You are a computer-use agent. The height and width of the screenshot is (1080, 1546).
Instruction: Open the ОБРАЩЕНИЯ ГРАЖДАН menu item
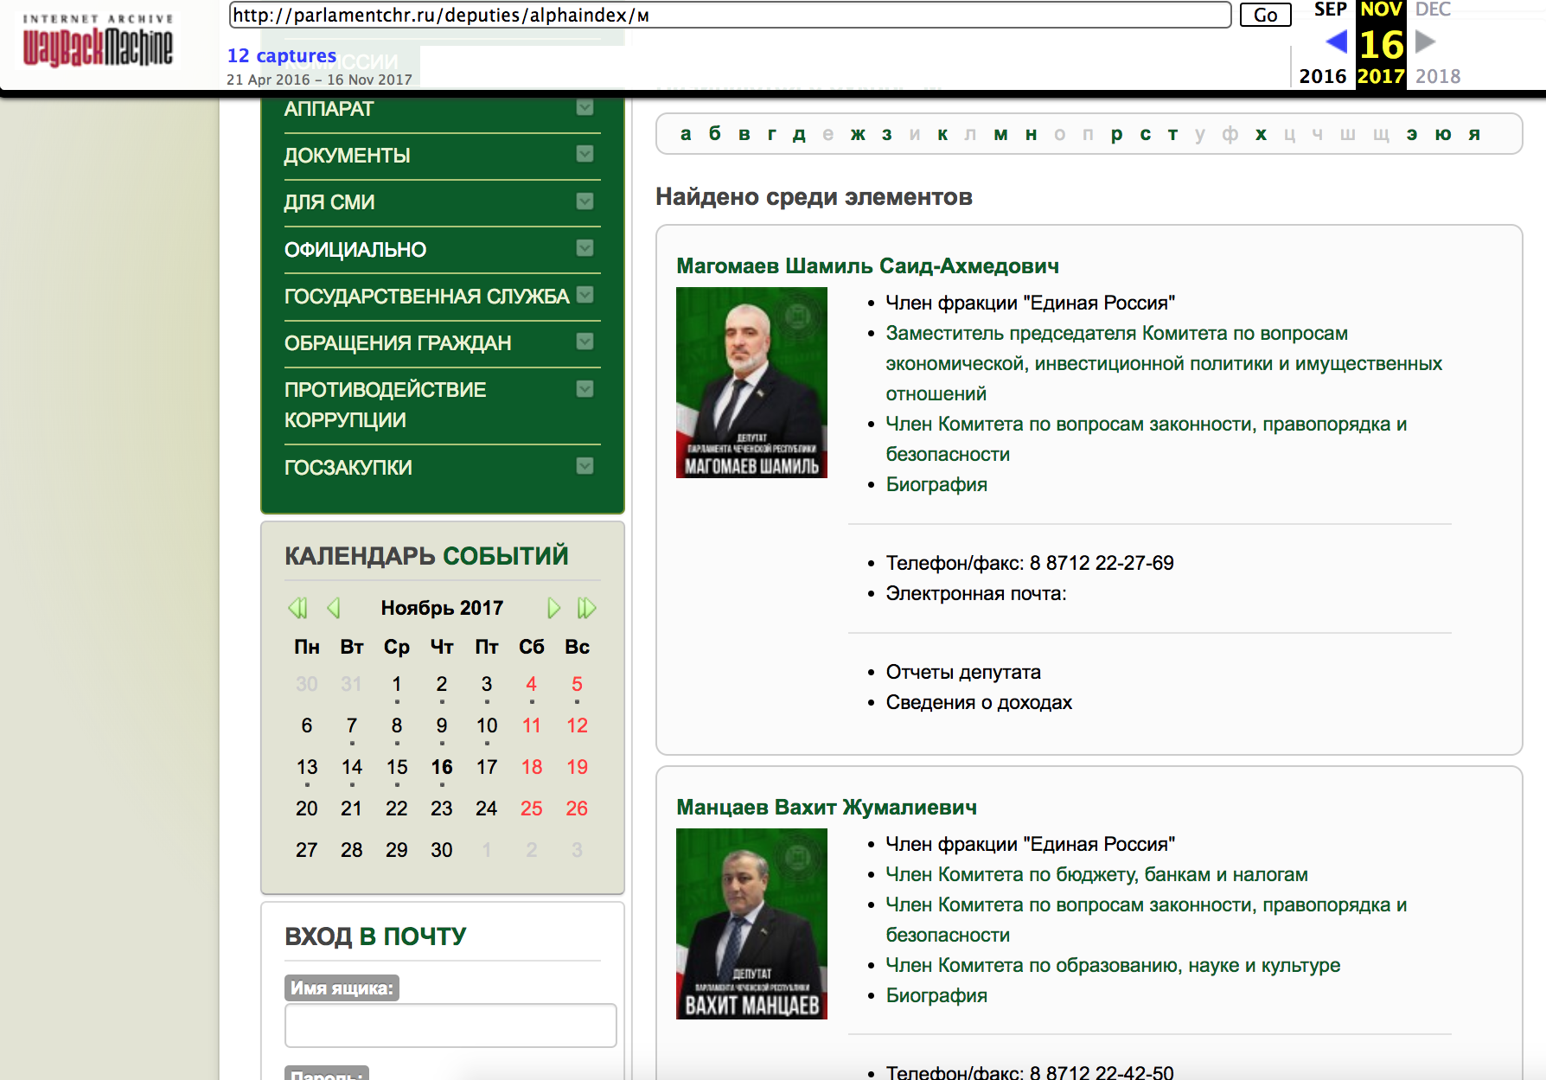[397, 343]
